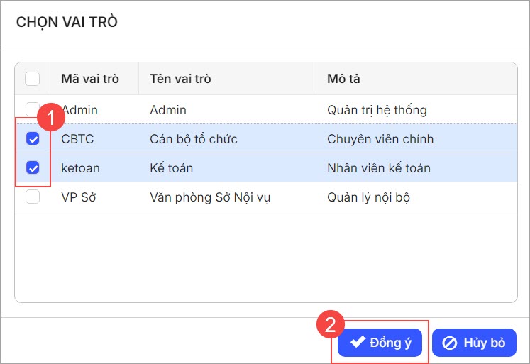530x364 pixels.
Task: Sort by Mã vai trò column header
Action: coord(90,79)
